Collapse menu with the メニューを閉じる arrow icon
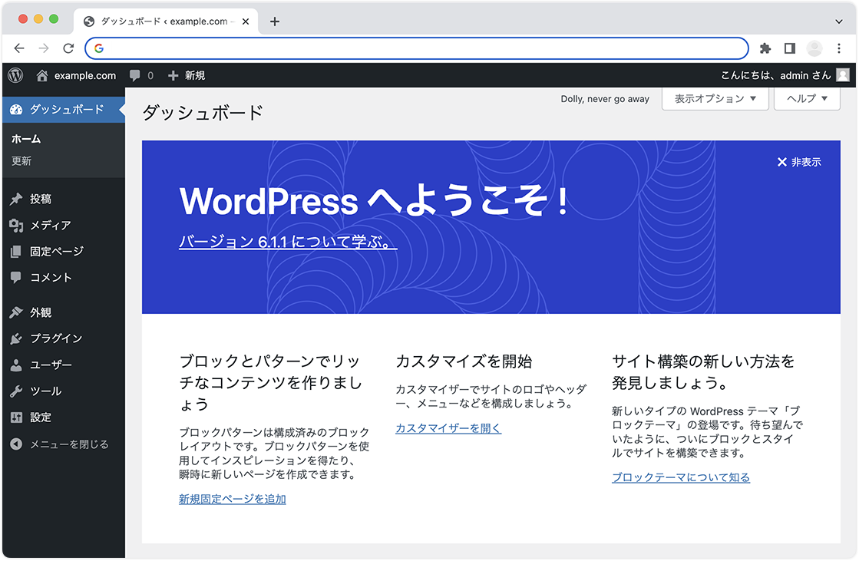Image resolution: width=859 pixels, height=561 pixels. [16, 444]
